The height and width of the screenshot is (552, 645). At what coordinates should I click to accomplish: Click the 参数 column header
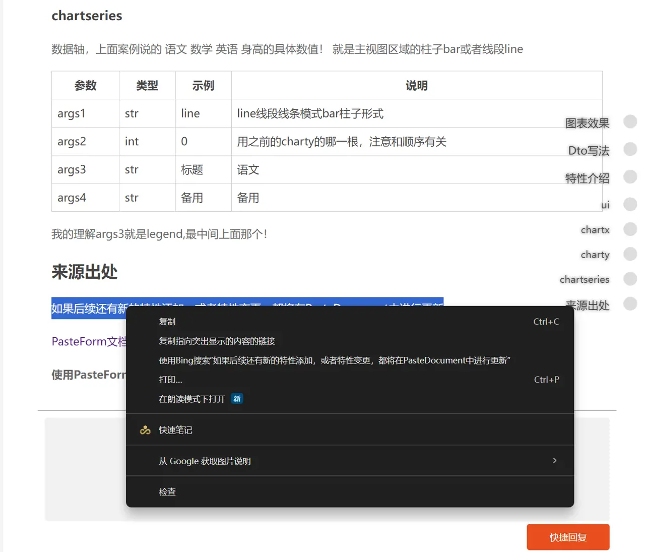coord(85,85)
